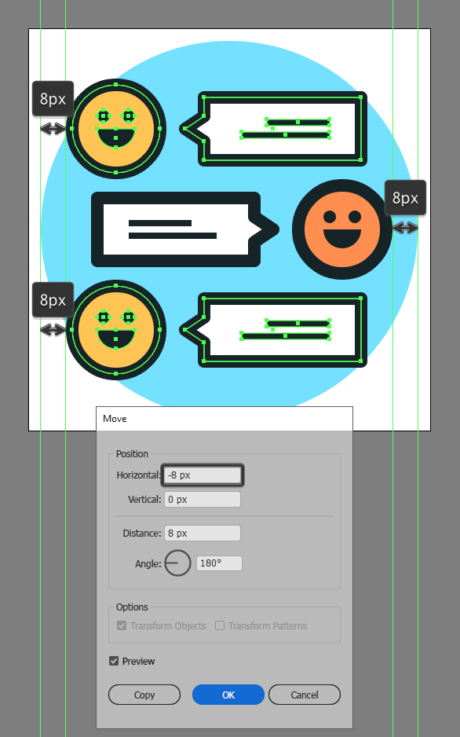
Task: Click the Cancel button
Action: click(x=304, y=695)
